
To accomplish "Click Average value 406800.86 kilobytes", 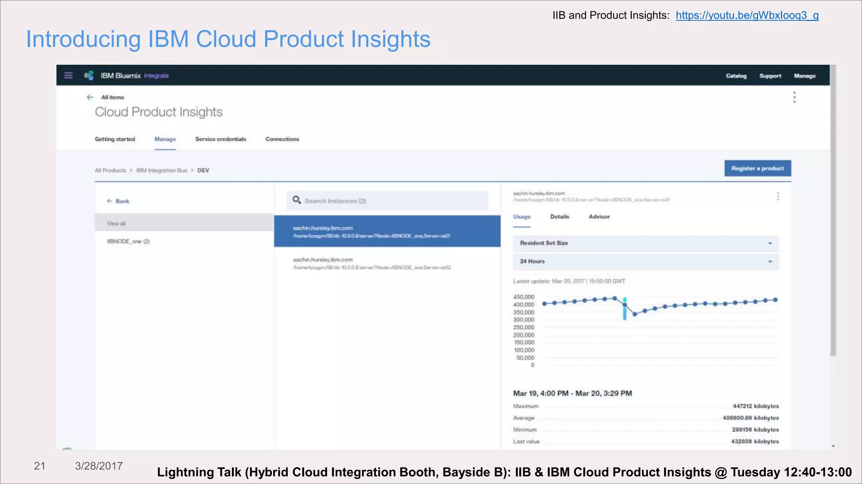I will [x=751, y=418].
